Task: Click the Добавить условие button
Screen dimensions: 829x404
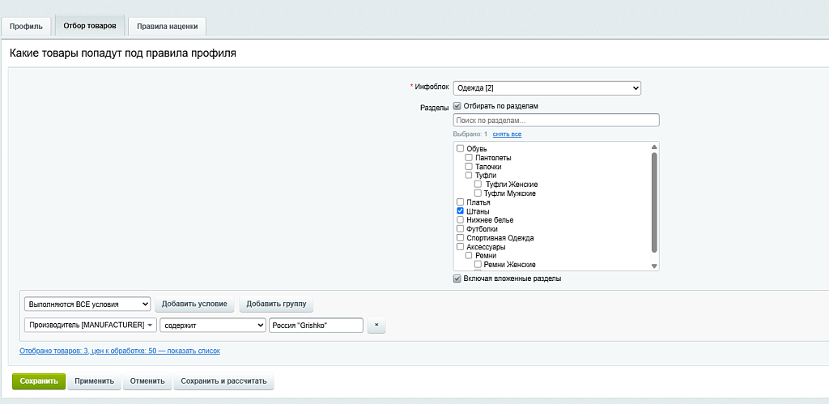Action: point(194,304)
